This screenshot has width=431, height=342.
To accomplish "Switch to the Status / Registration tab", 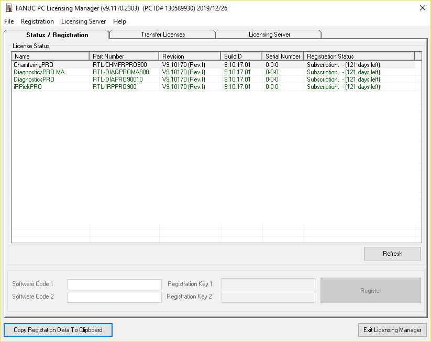I will (57, 35).
